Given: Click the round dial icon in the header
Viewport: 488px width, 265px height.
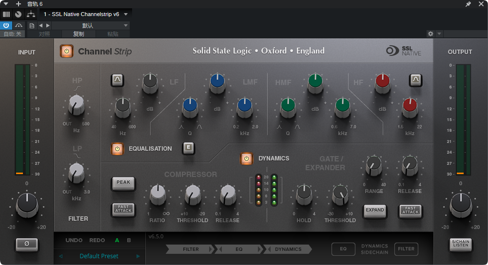Looking at the screenshot, I should click(x=19, y=14).
